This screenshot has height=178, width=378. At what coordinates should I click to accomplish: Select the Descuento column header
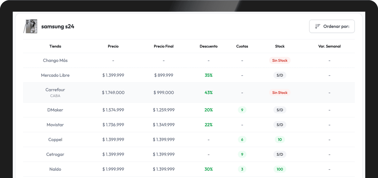[x=209, y=46]
